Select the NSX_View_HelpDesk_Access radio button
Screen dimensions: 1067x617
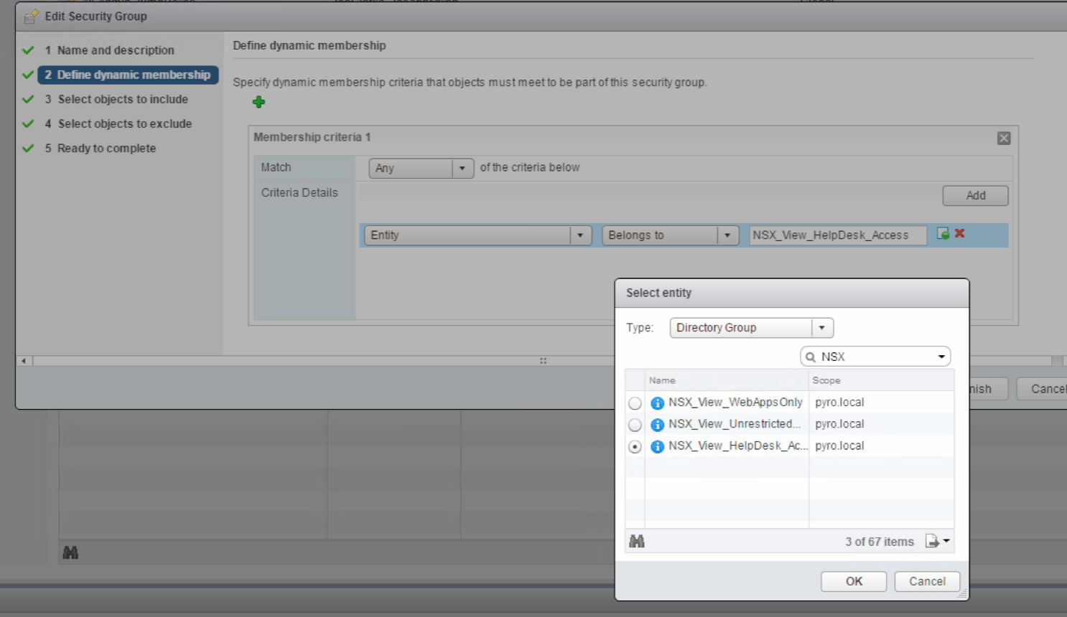click(635, 446)
